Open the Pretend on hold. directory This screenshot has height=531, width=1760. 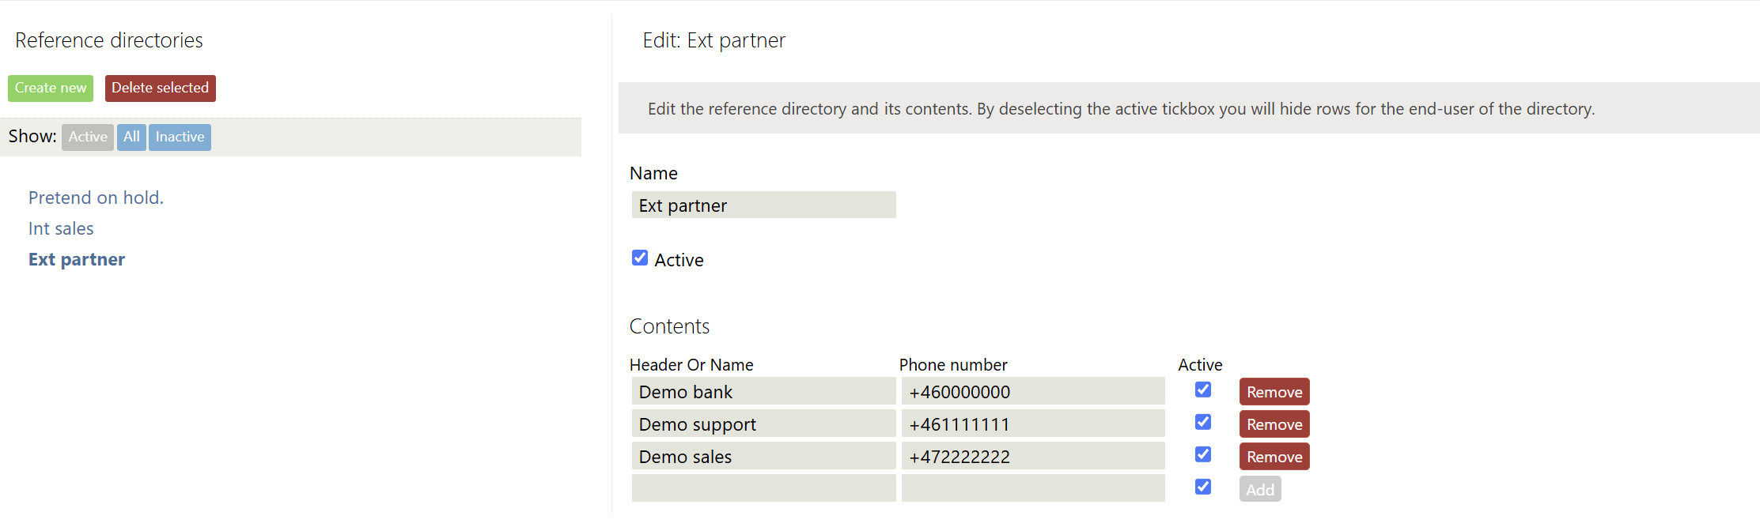pyautogui.click(x=96, y=198)
